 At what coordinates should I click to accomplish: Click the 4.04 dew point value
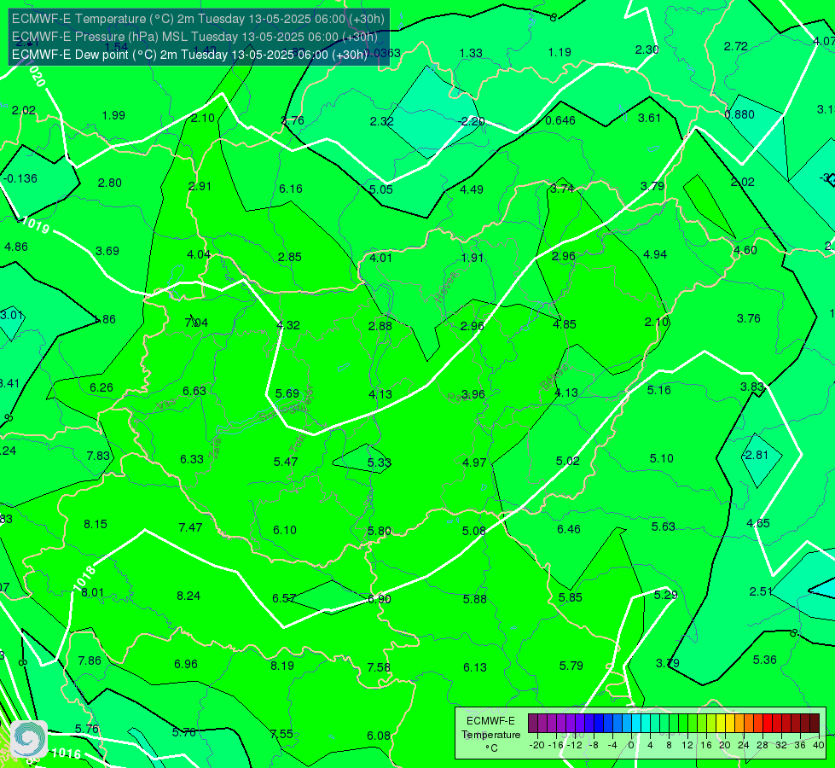[x=199, y=255]
